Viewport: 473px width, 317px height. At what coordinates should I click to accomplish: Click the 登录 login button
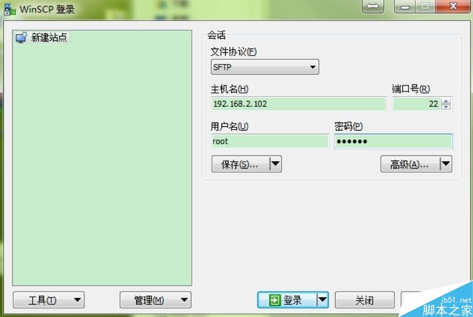point(287,300)
